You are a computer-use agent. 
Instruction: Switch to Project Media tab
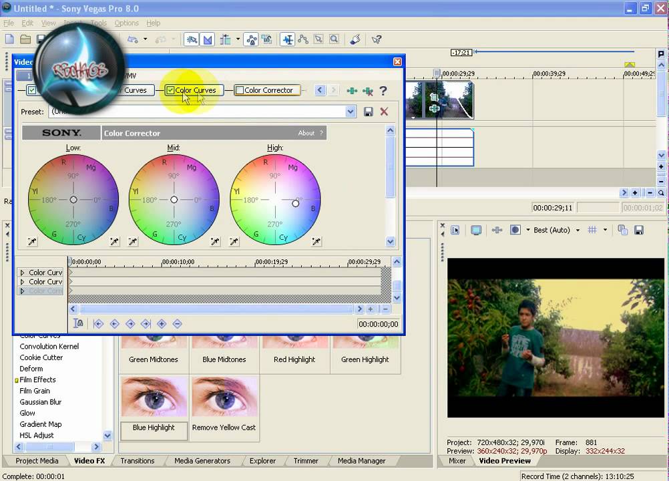pyautogui.click(x=37, y=461)
